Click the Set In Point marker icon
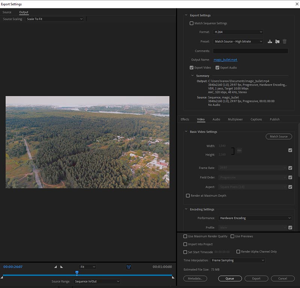This screenshot has width=300, height=288. (x=56, y=267)
